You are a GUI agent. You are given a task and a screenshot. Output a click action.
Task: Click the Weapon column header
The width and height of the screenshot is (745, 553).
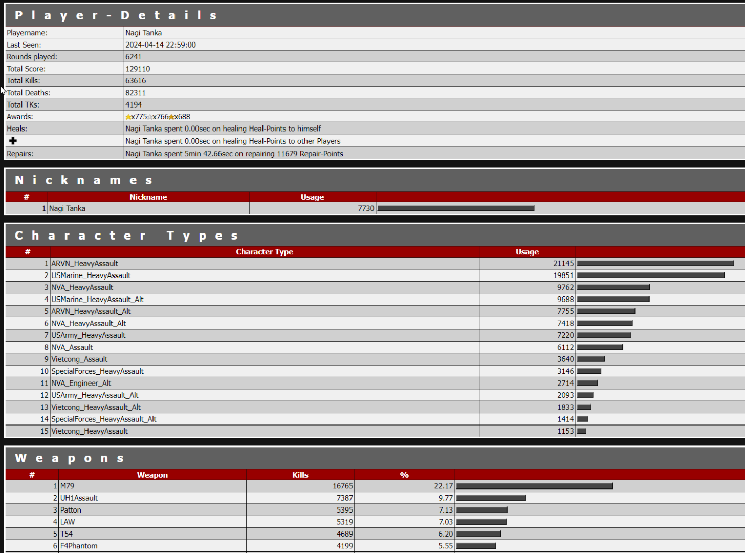click(x=152, y=475)
